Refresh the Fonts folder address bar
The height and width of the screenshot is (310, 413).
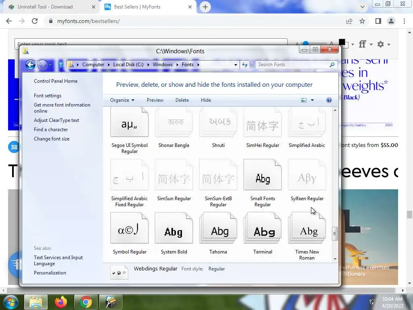pos(245,65)
